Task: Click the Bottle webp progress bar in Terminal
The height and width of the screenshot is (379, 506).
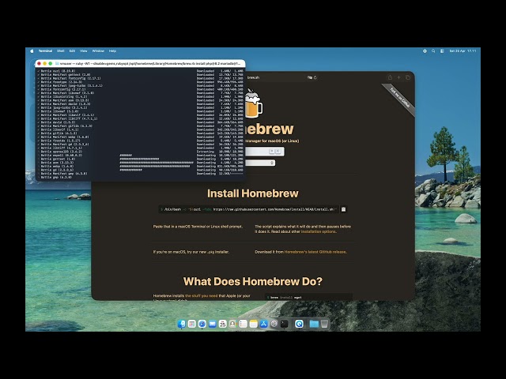Action: (x=155, y=167)
